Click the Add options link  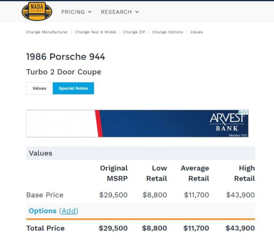pyautogui.click(x=68, y=211)
